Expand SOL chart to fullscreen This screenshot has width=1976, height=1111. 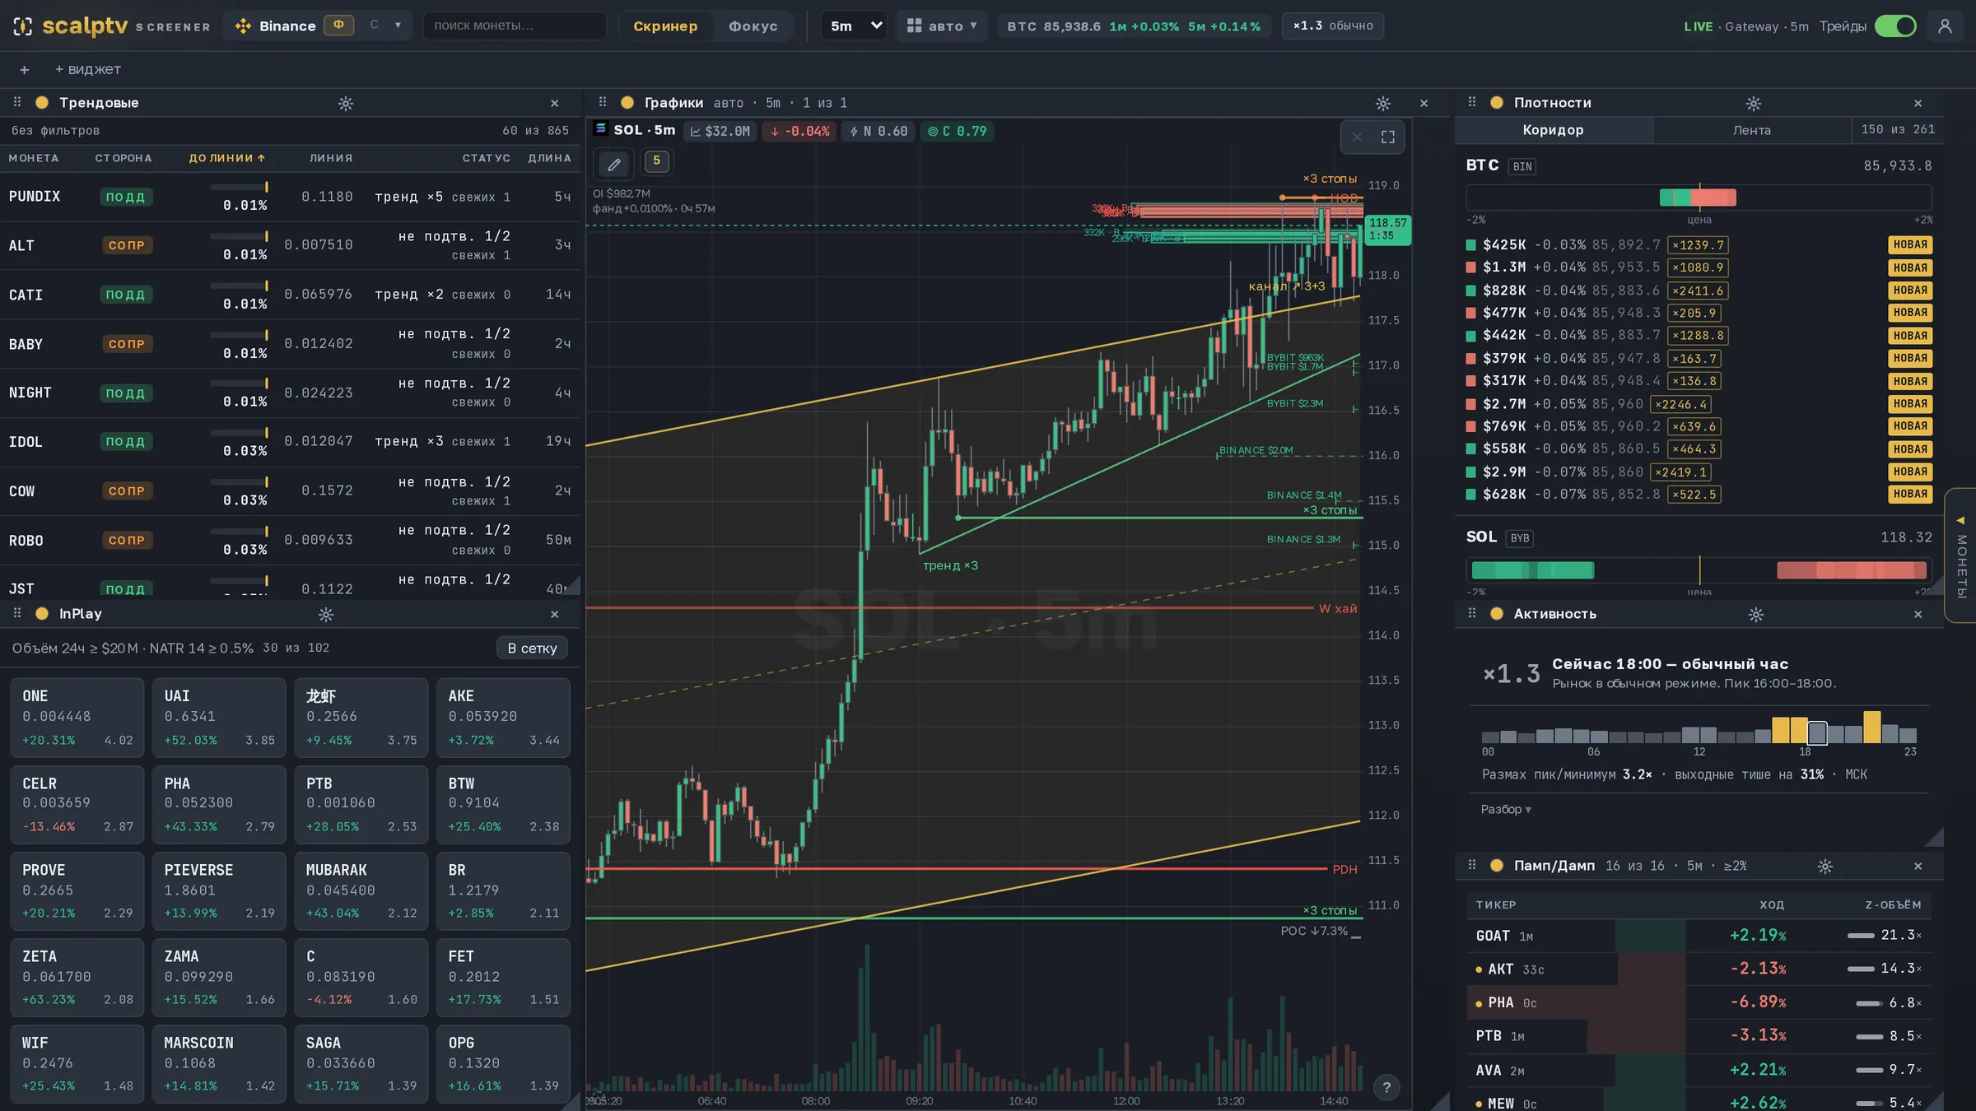[x=1388, y=137]
